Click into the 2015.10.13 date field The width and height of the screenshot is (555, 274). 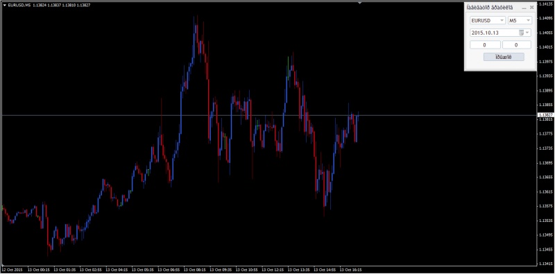[494, 33]
